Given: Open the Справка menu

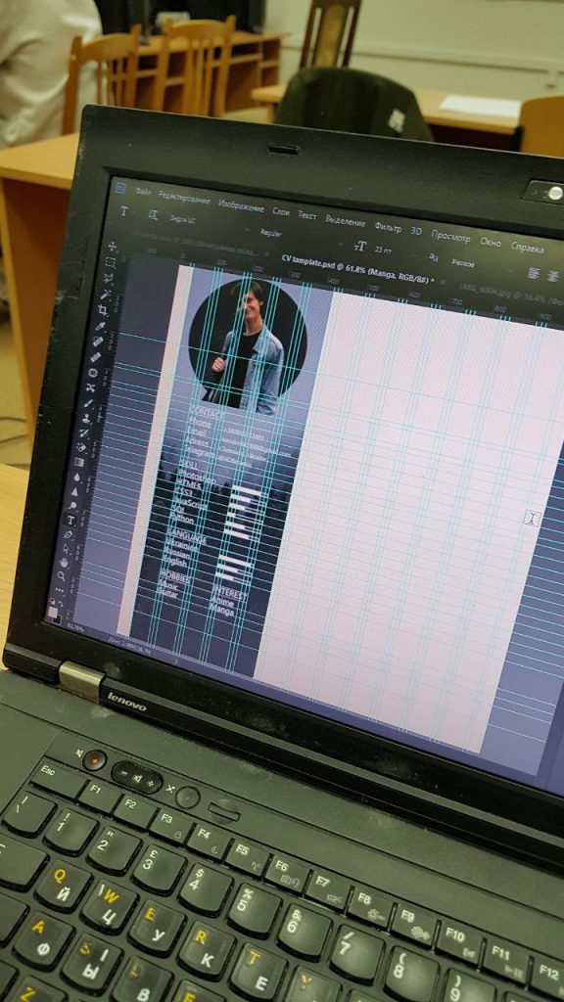Looking at the screenshot, I should tap(528, 248).
